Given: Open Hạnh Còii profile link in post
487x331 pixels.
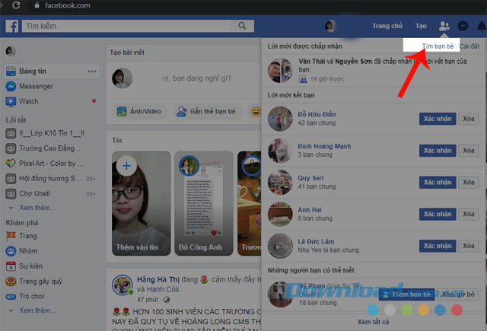Looking at the screenshot, I should pos(164,290).
